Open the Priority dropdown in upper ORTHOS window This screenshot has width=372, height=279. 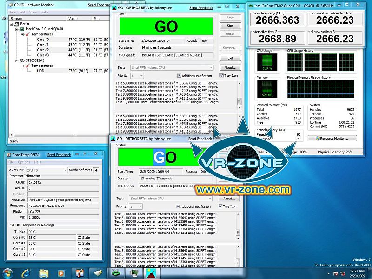(x=137, y=75)
